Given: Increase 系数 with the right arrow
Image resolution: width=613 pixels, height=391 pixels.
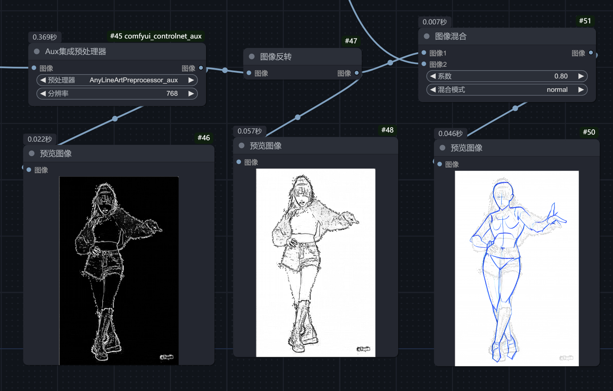Looking at the screenshot, I should (x=581, y=76).
